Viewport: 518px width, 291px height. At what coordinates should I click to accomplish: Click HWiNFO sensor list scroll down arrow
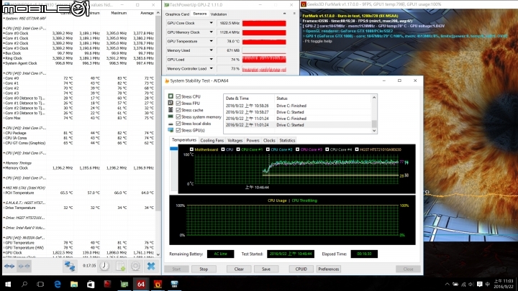coord(158,254)
